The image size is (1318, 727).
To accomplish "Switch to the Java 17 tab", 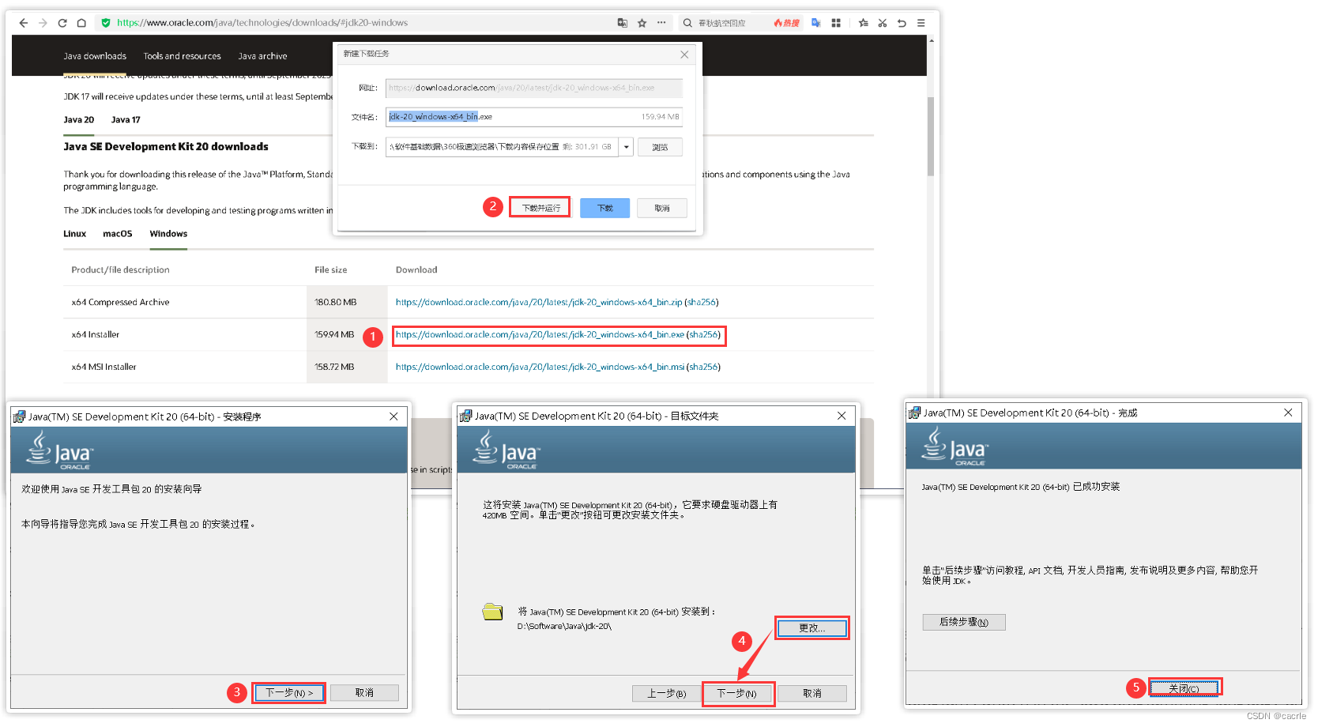I will click(126, 120).
